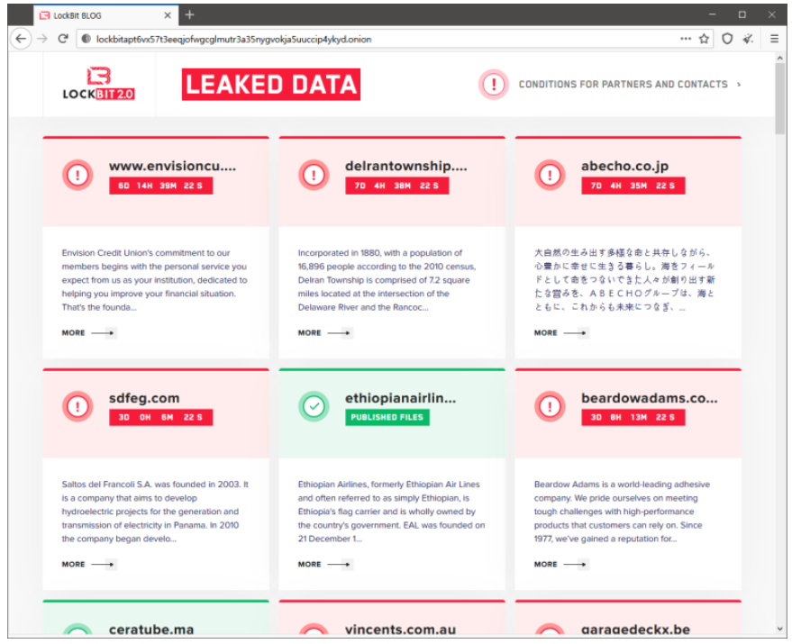Click the Envision Credit Union description text
Screen dimensions: 792x644
(x=155, y=280)
